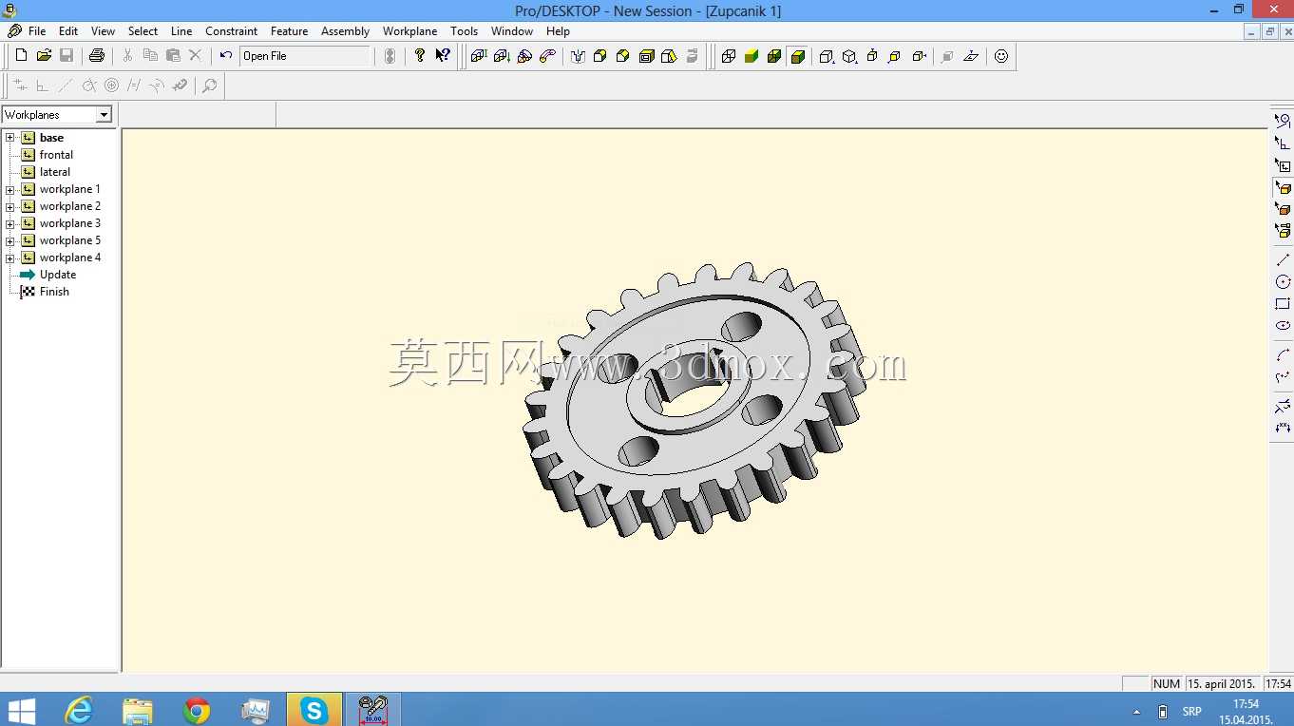Click the yellow question mark Help icon
Viewport: 1294px width, 726px height.
point(420,56)
